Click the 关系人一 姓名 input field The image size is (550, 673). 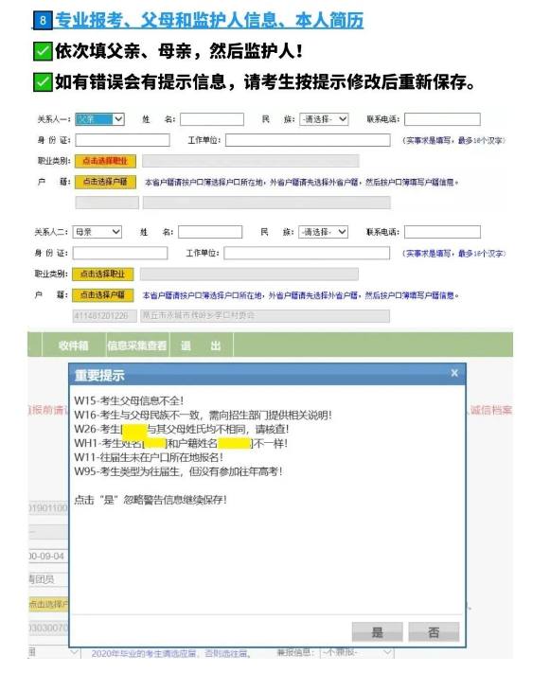pyautogui.click(x=212, y=119)
